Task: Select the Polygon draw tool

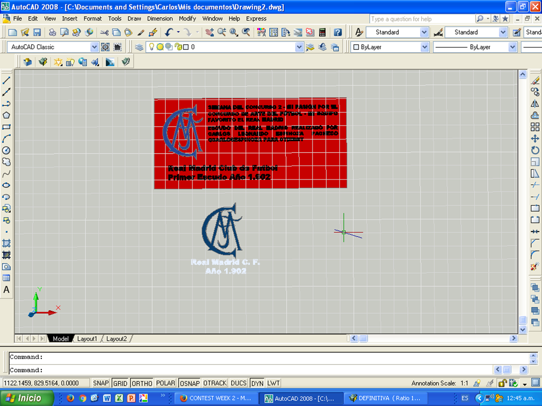Action: tap(6, 115)
